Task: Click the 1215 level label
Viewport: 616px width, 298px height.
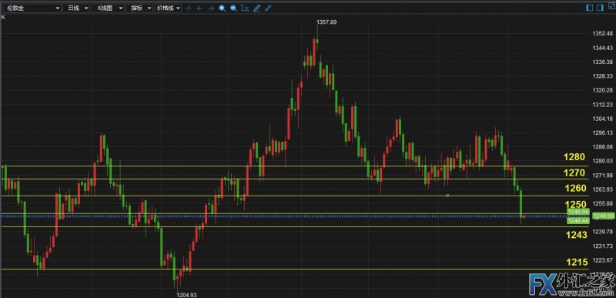Action: point(577,262)
